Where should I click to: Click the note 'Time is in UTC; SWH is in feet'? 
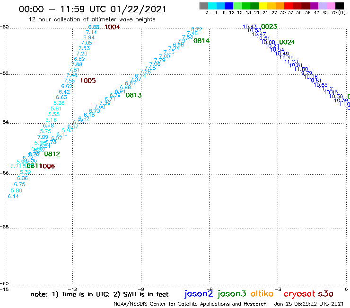point(99,294)
